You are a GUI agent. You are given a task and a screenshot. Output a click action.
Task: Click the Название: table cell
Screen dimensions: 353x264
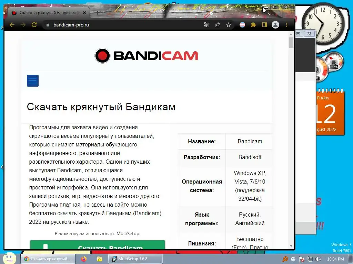click(x=202, y=141)
